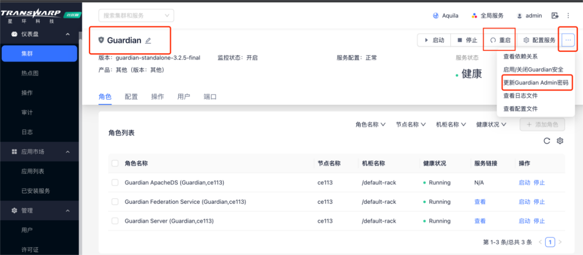Click 启动 link for Guardian ApacheDS
This screenshot has width=583, height=255.
(525, 183)
